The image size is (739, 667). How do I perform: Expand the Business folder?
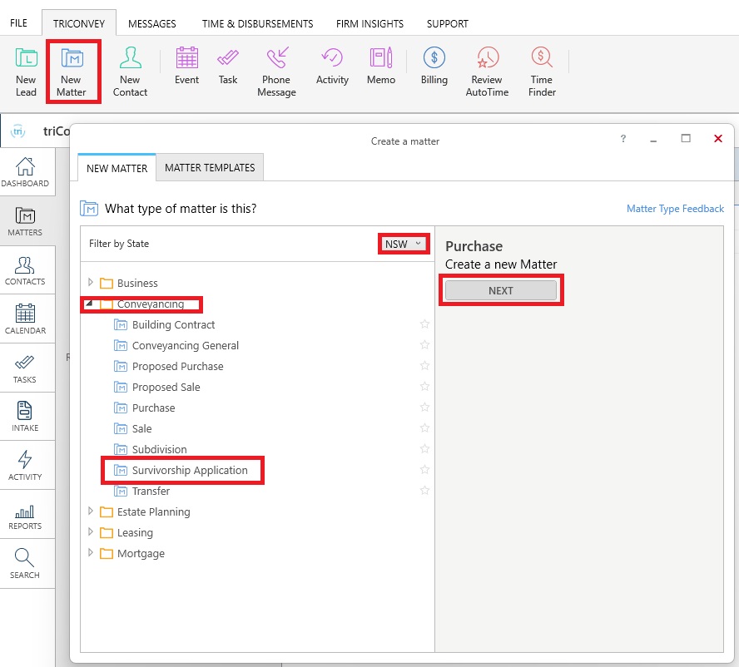pyautogui.click(x=91, y=283)
